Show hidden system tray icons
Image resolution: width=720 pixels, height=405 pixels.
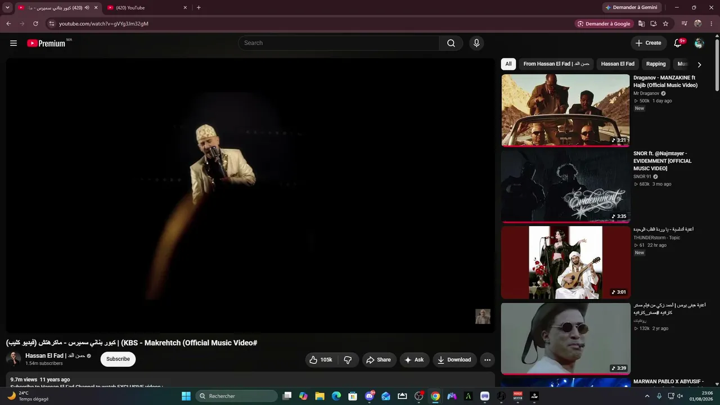tap(647, 396)
